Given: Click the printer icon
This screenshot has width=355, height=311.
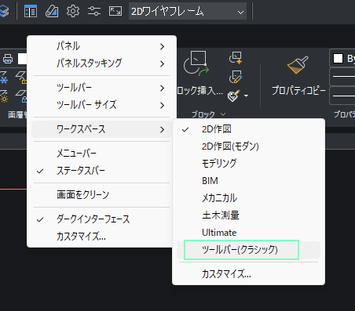Looking at the screenshot, I should (8, 59).
